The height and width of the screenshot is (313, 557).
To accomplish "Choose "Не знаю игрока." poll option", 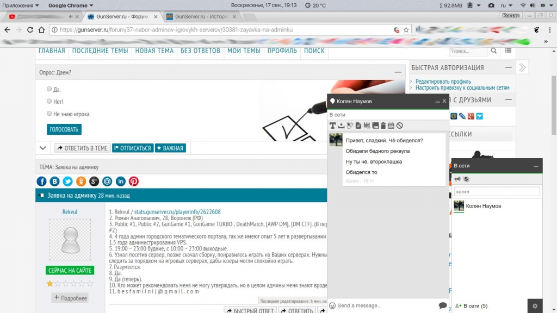I will click(x=49, y=114).
